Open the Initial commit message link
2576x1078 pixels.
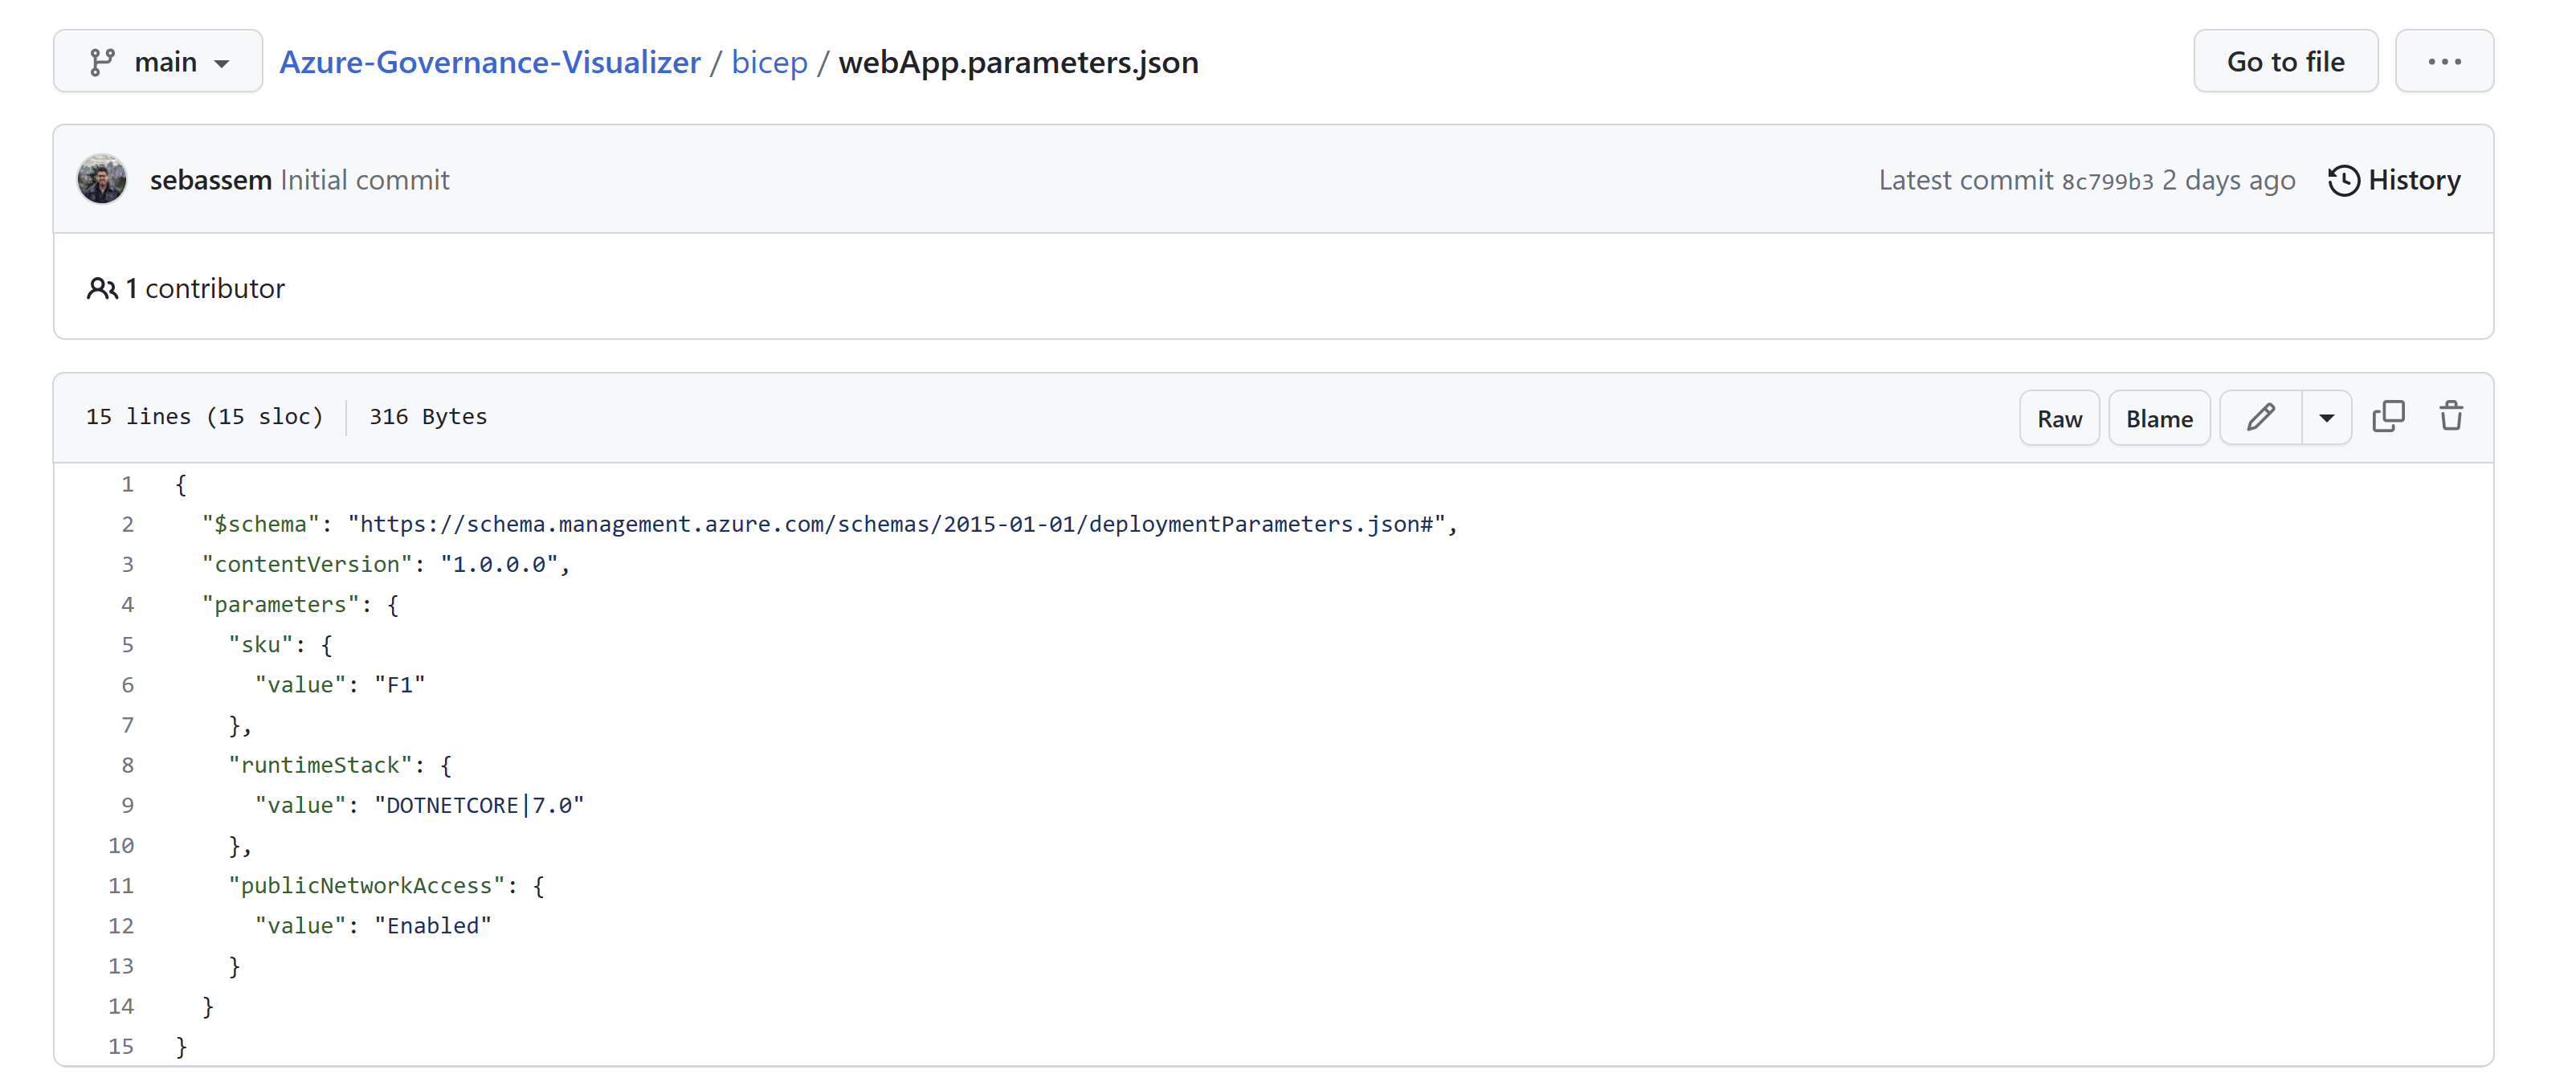pos(365,180)
